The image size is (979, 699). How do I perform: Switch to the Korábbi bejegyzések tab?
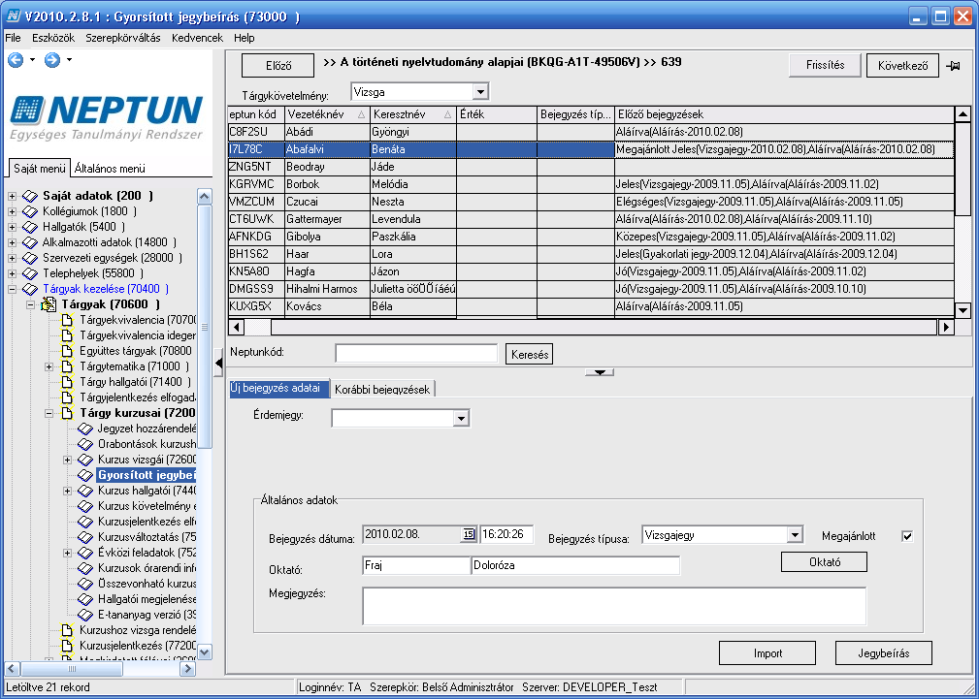[382, 390]
